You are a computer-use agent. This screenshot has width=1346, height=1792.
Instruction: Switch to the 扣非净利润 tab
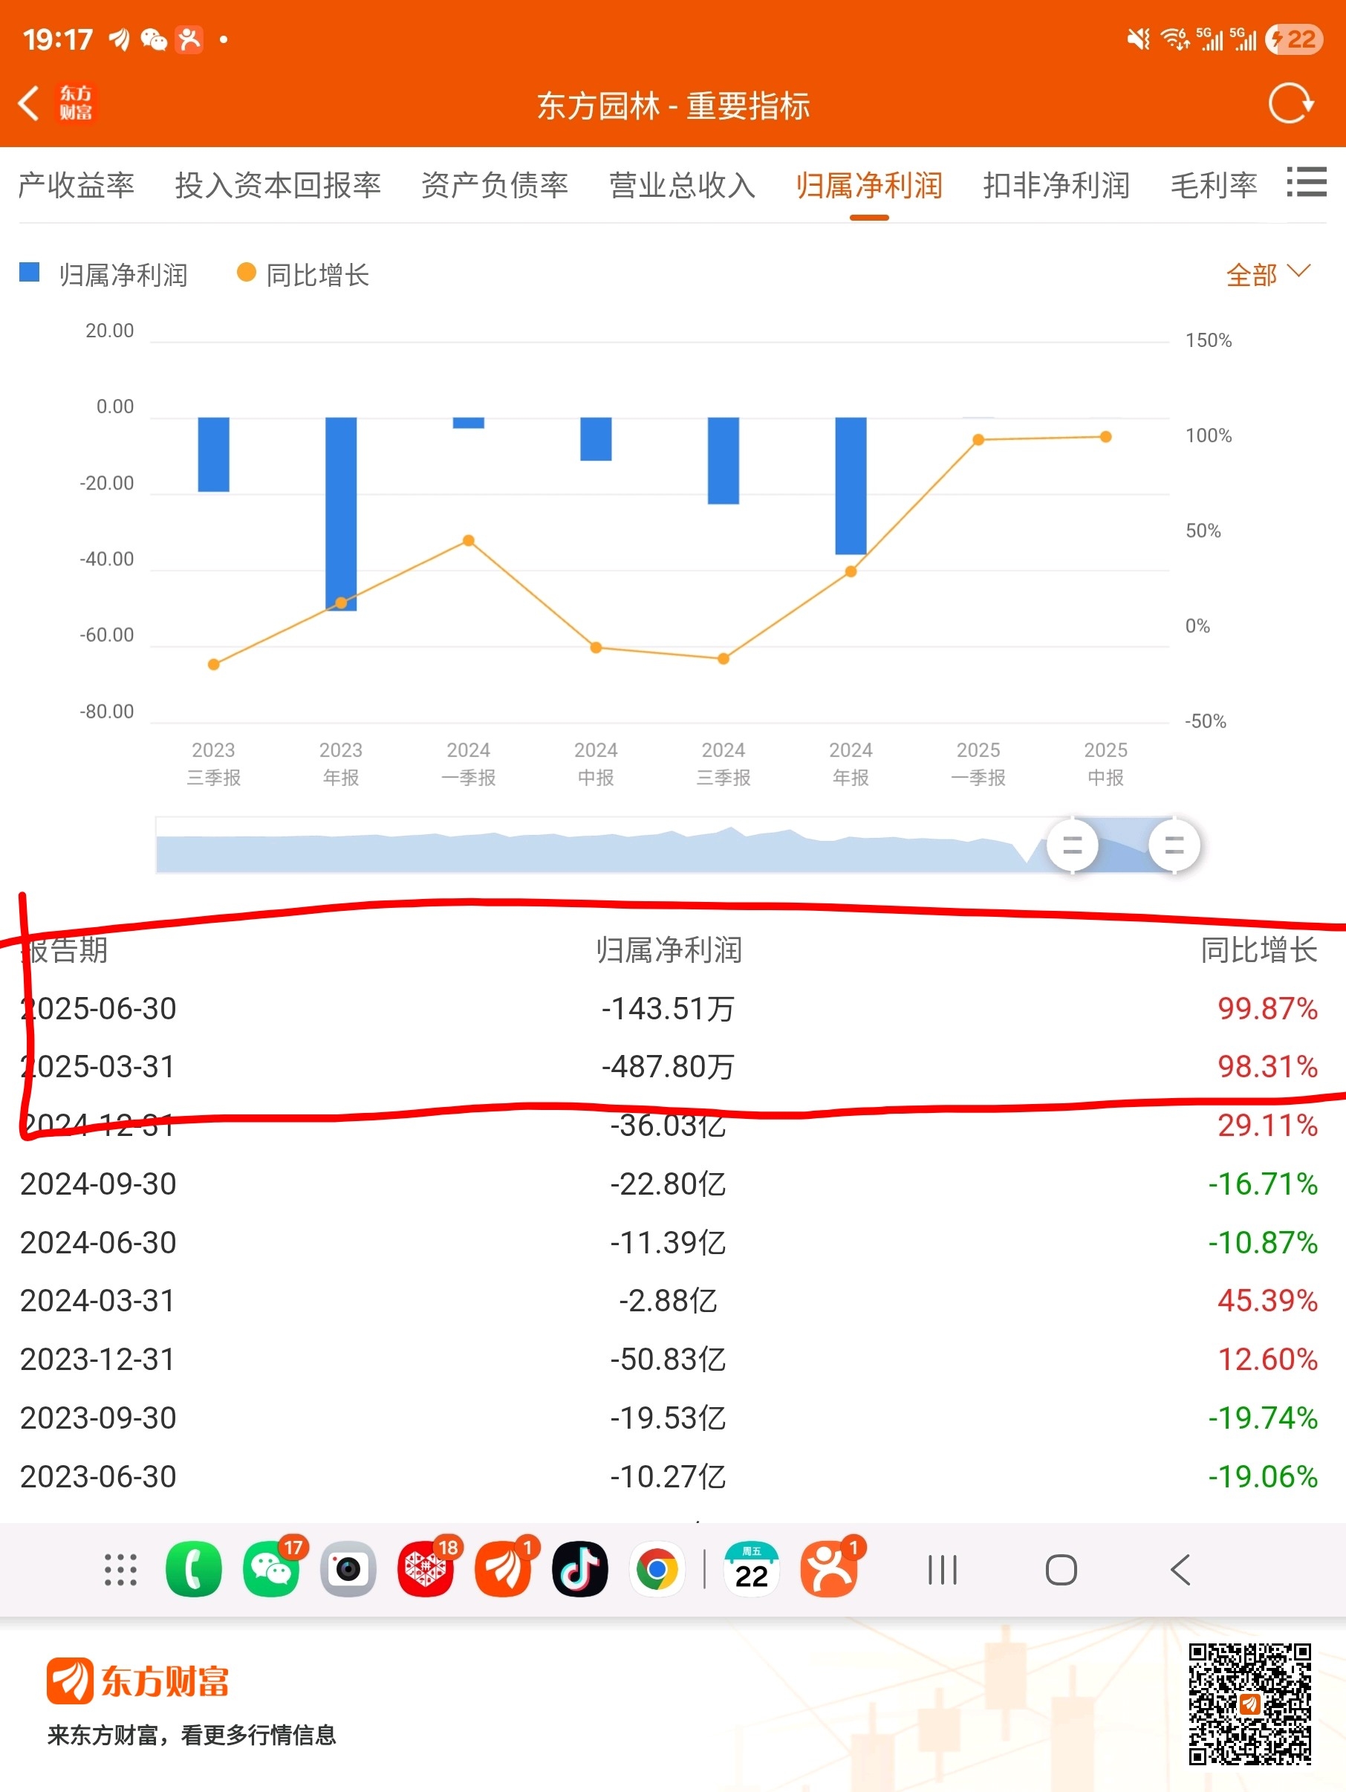(x=1056, y=186)
